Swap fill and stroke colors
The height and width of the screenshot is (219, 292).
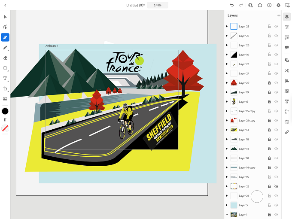5,120
